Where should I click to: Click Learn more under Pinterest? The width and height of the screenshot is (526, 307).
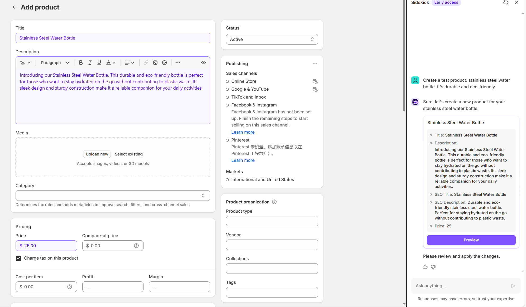click(x=243, y=160)
